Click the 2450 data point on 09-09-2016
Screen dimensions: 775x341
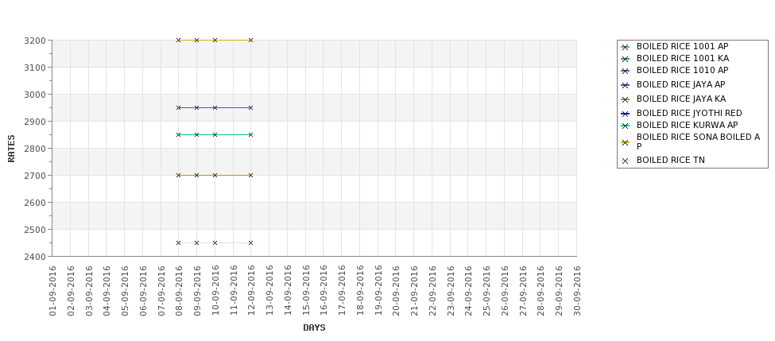(196, 242)
